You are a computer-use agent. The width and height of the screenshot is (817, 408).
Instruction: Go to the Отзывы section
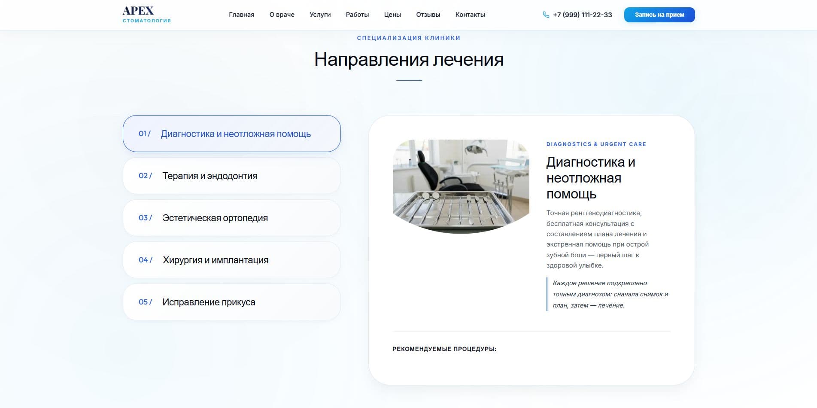tap(428, 15)
